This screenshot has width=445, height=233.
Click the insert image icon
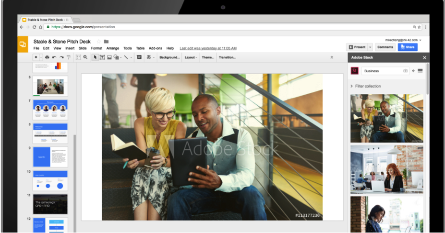[x=109, y=57]
